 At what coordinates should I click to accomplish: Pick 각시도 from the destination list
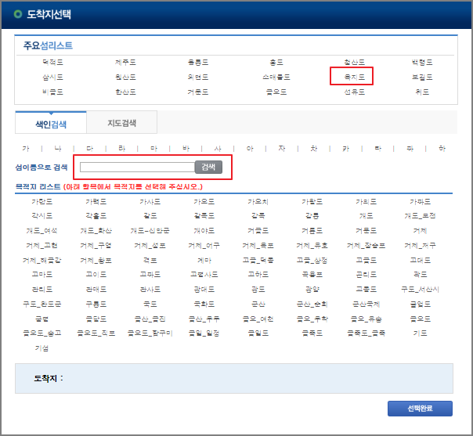pyautogui.click(x=42, y=216)
